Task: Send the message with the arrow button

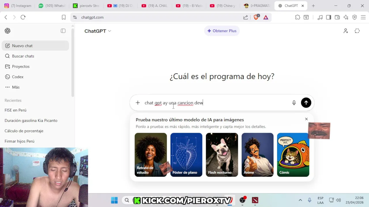Action: (306, 103)
